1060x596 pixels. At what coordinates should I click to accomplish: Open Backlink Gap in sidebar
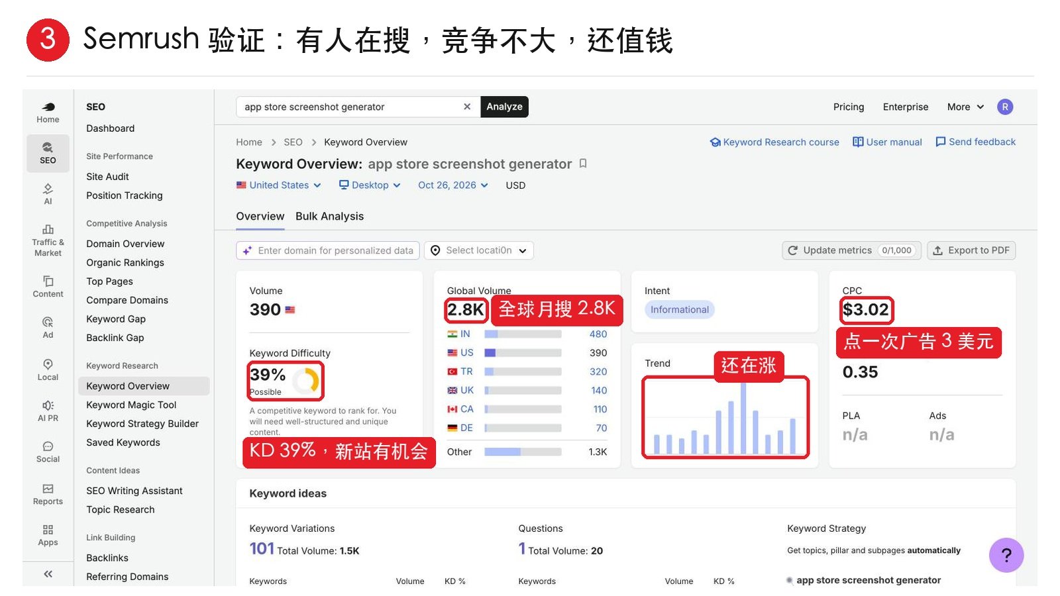click(115, 338)
